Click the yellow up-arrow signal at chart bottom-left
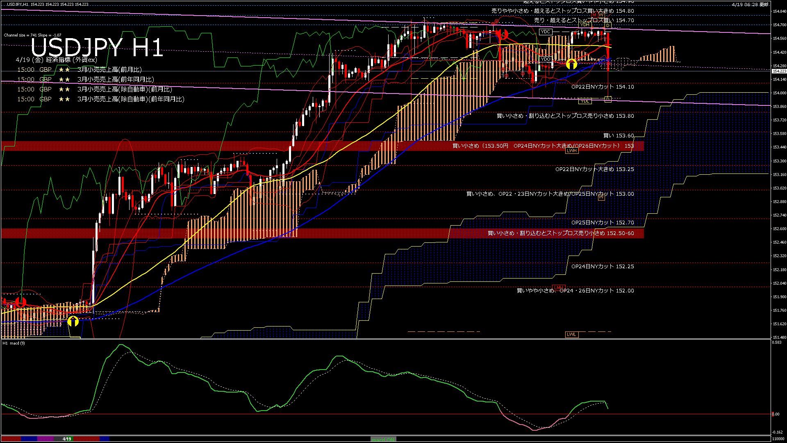Image resolution: width=787 pixels, height=443 pixels. point(73,321)
